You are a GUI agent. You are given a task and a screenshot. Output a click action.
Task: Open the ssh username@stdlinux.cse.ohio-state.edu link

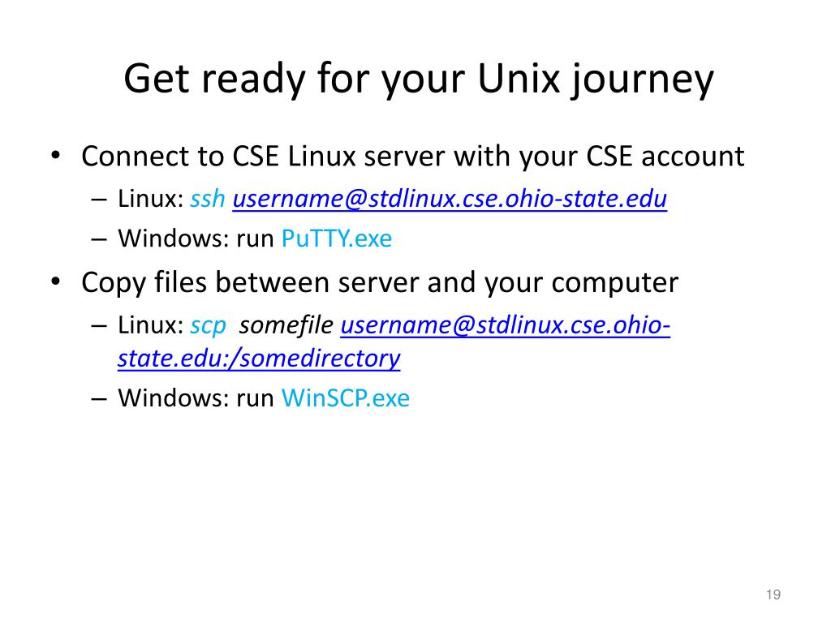coord(450,200)
